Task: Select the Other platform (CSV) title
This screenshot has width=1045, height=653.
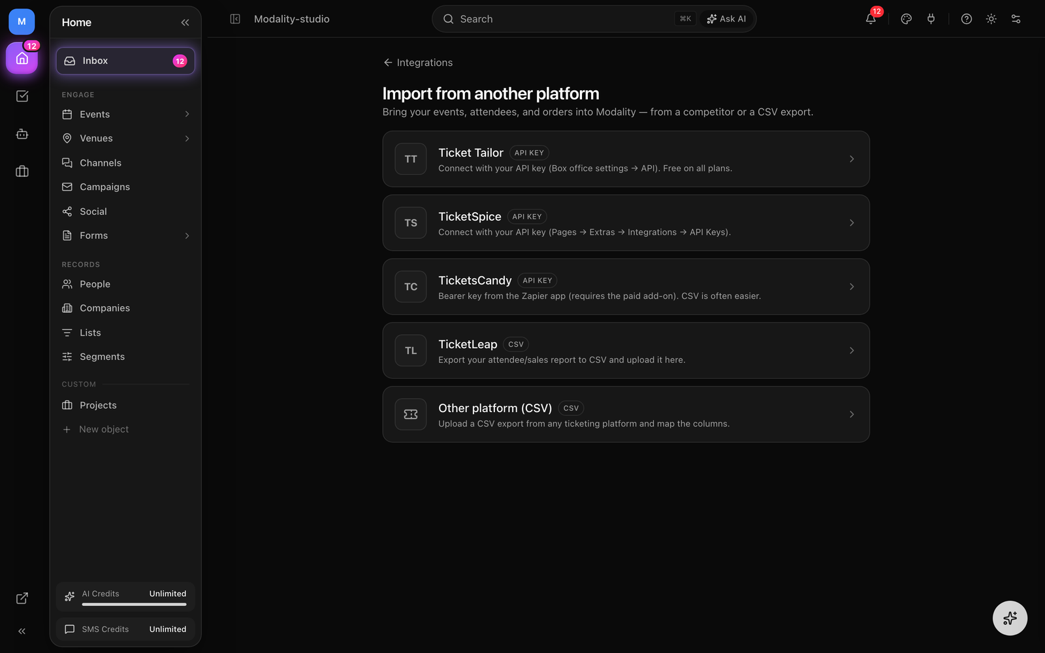Action: (x=495, y=408)
